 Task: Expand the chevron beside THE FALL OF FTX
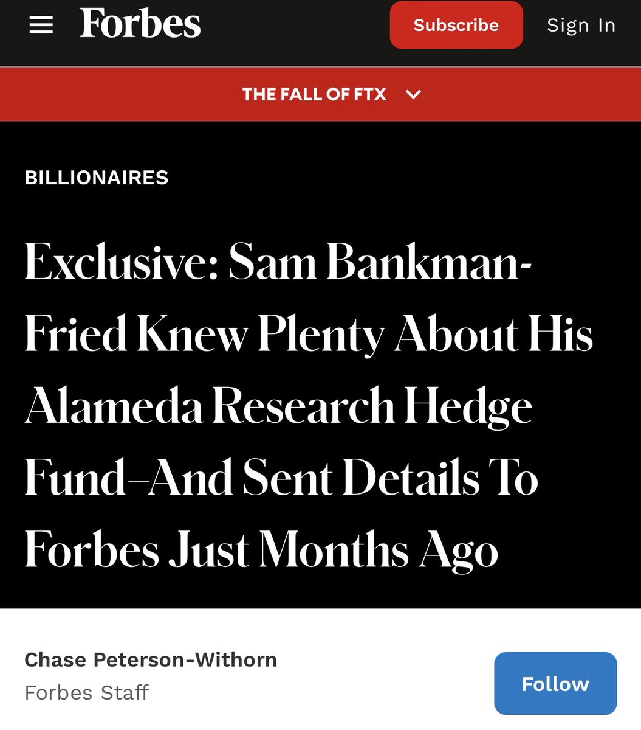[413, 94]
